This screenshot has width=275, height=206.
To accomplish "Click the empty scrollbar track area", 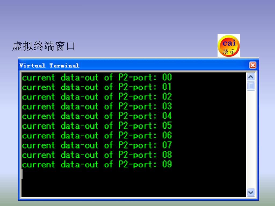I will 251,139.
